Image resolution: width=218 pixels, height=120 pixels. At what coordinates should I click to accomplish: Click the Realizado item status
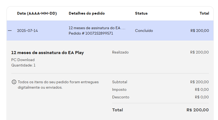click(120, 52)
